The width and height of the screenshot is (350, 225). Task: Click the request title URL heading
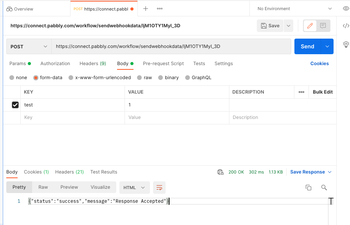point(95,26)
